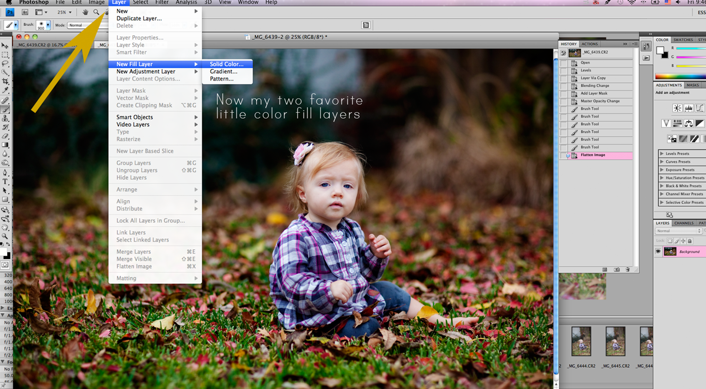Open layer blend mode Normal dropdown
Screen dimensions: 706x389
679,231
